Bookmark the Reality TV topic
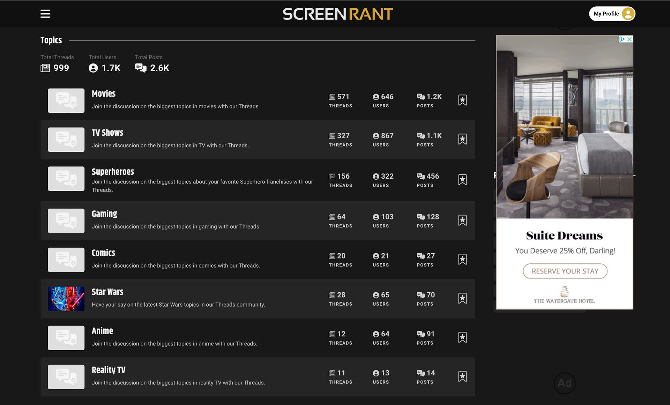This screenshot has width=670, height=405. 462,376
